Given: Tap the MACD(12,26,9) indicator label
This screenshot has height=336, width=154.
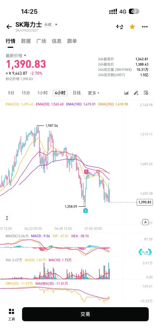Looking at the screenshot, I should click(x=17, y=236).
